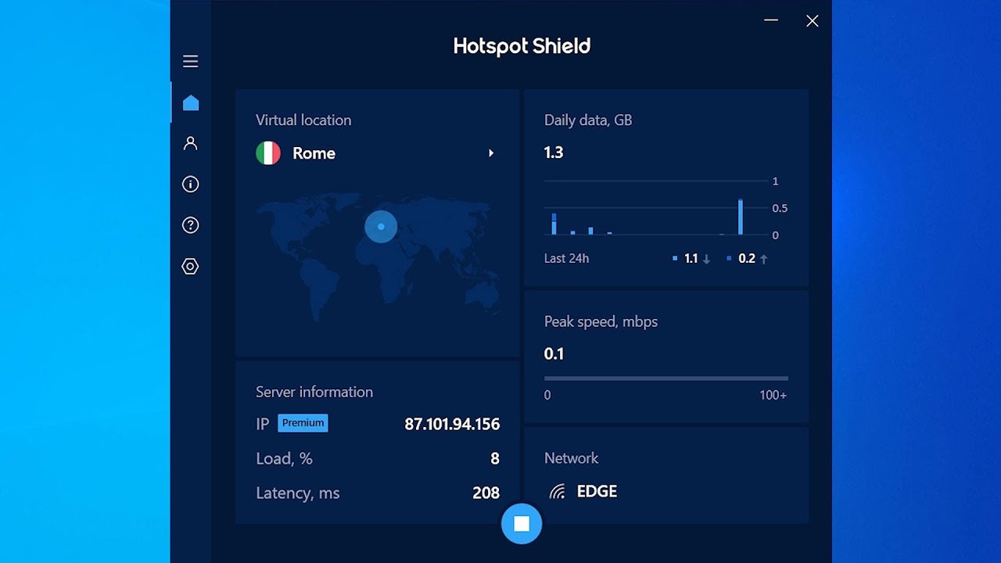Click the Last 24h label
1001x563 pixels.
point(566,259)
